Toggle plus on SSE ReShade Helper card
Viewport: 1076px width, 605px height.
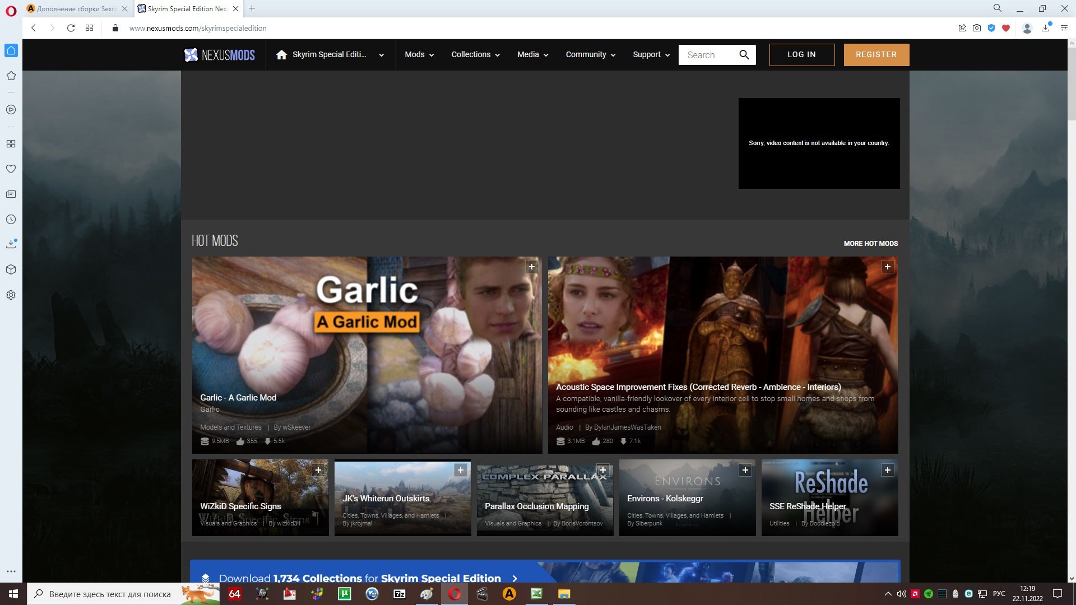(x=887, y=470)
